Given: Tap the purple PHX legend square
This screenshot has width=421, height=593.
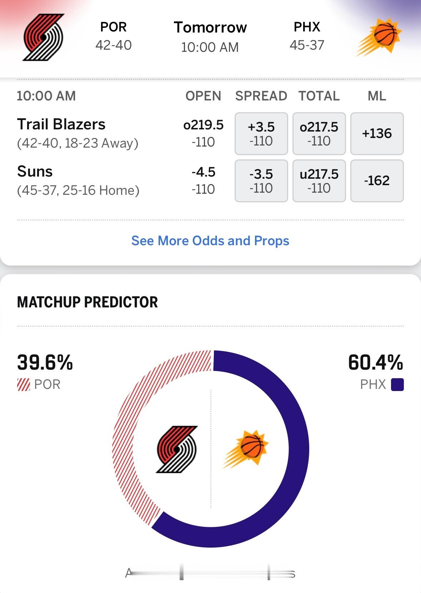Looking at the screenshot, I should coord(397,385).
